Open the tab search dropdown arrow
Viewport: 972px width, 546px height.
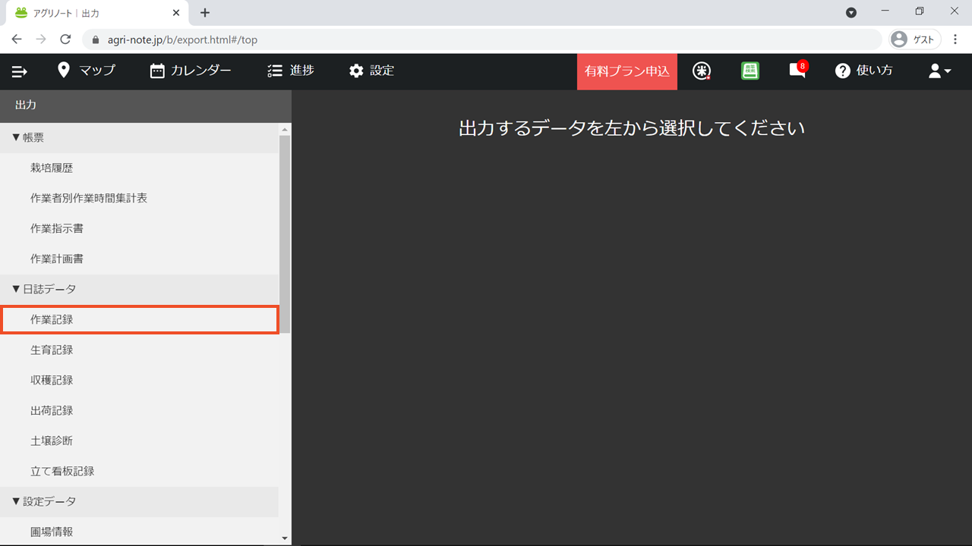pyautogui.click(x=851, y=13)
